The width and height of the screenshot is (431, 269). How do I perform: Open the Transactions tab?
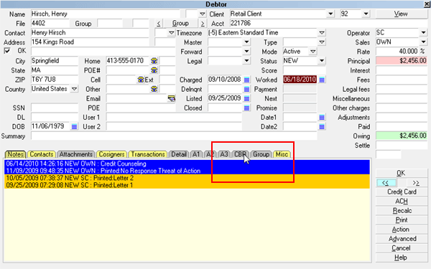click(x=148, y=154)
